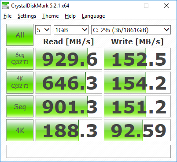Screen dimensions: 177x162
Task: Click the Write [MB/s] column header
Action: tap(137, 41)
